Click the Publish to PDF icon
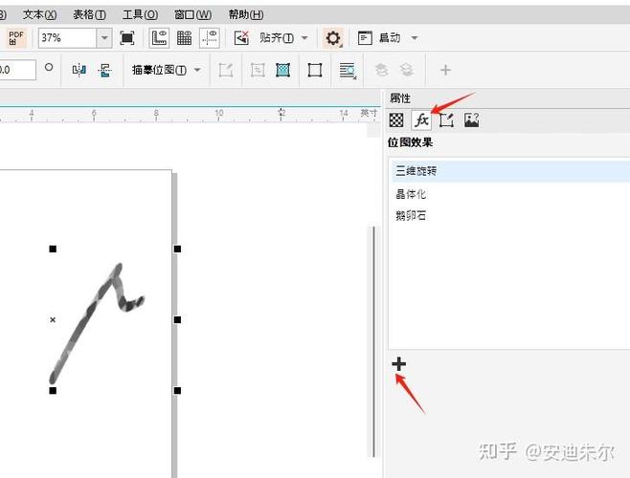 point(15,38)
